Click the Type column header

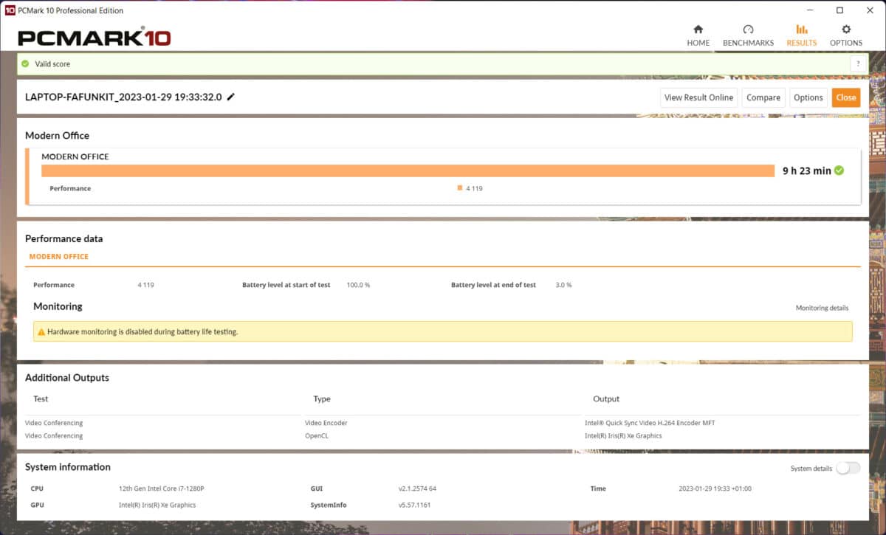tap(322, 398)
